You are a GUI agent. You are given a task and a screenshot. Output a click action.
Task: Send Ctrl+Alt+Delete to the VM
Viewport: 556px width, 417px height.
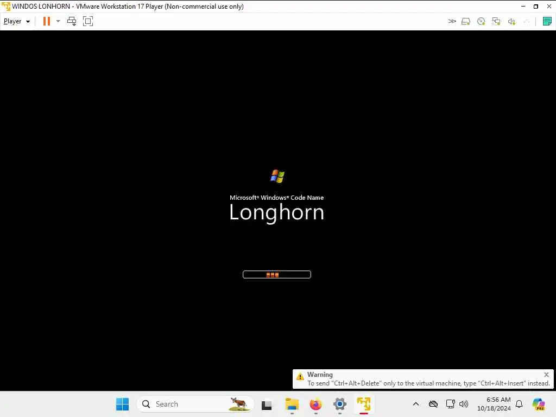(x=72, y=21)
